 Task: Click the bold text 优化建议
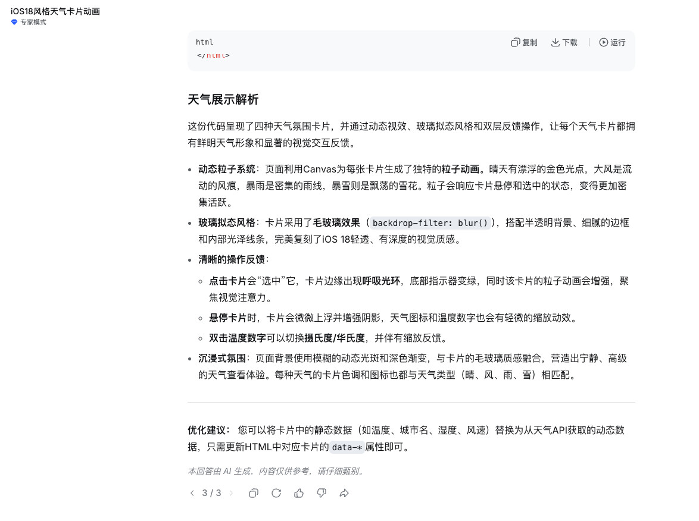(x=207, y=430)
